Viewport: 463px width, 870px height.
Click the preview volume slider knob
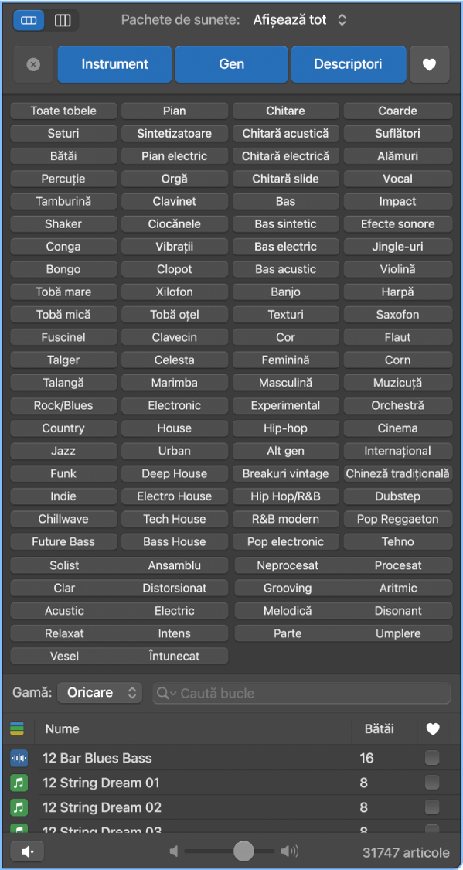243,851
